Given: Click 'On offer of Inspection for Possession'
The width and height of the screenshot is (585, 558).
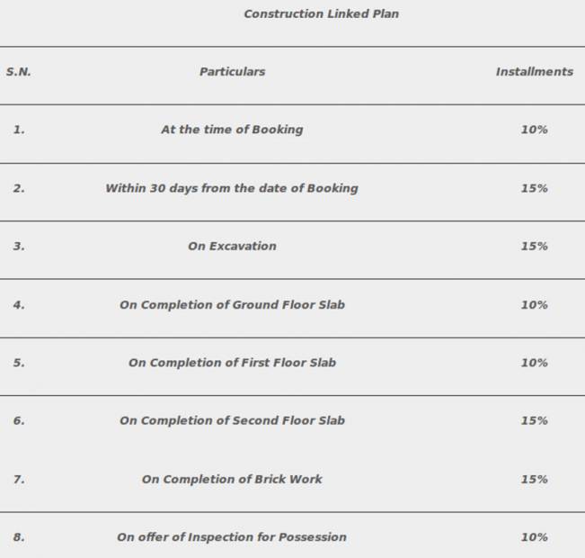Looking at the screenshot, I should pyautogui.click(x=232, y=537).
